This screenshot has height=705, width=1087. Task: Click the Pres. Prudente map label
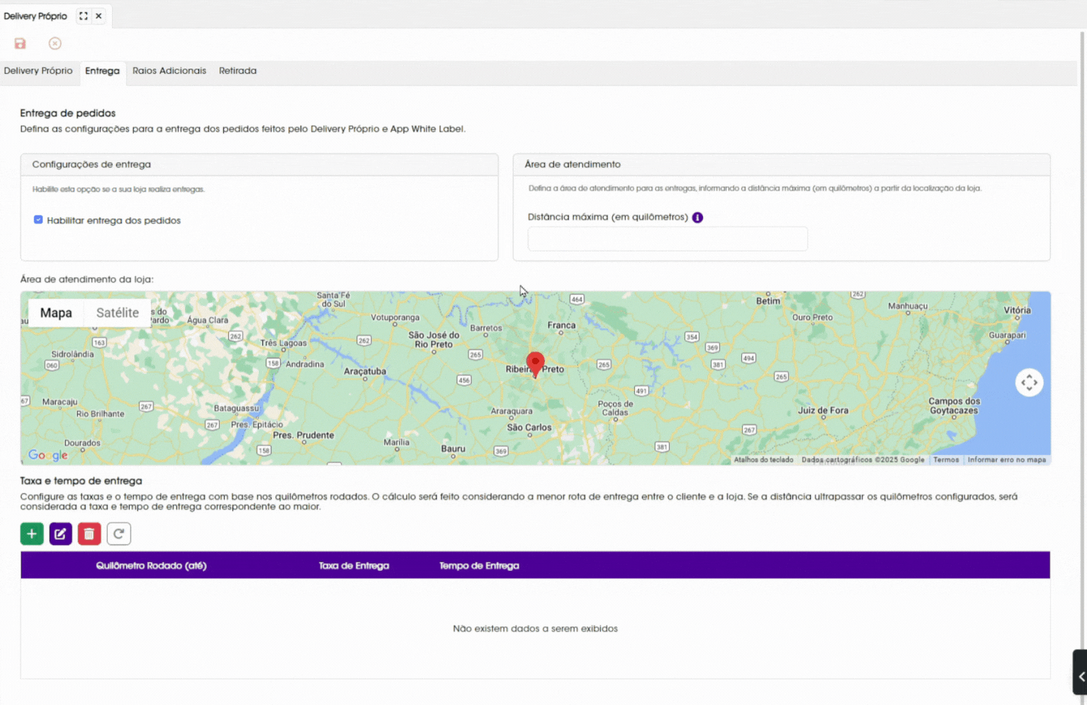click(303, 435)
